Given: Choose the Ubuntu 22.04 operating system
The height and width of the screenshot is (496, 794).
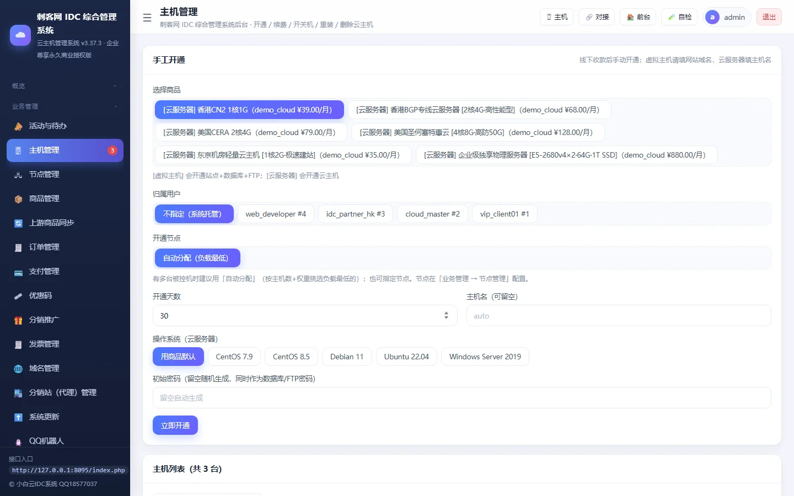Looking at the screenshot, I should click(x=406, y=357).
